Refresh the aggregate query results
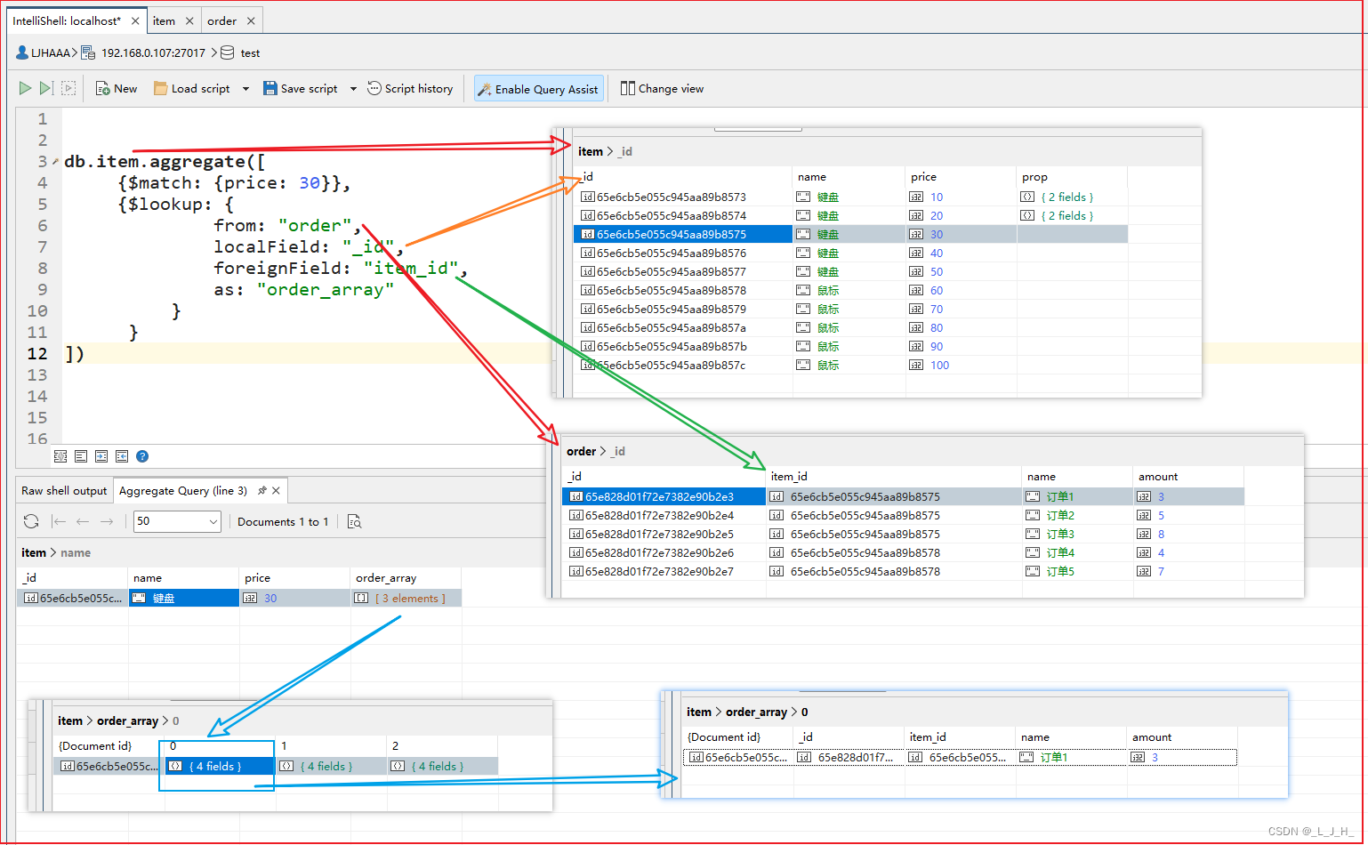Viewport: 1368px width, 845px height. point(31,521)
